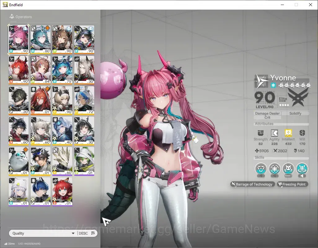Click the defense shield icon beside 140

point(295,151)
